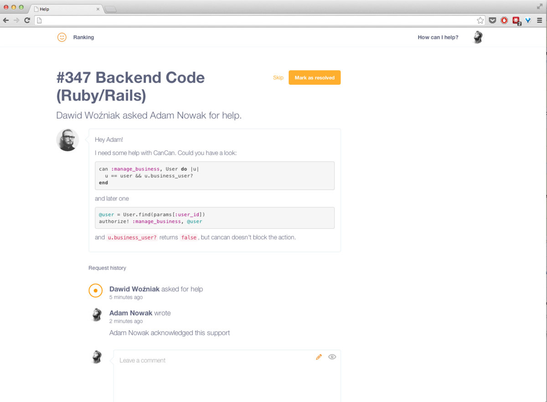Click the avatar beside the comment box
Image resolution: width=547 pixels, height=402 pixels.
click(x=96, y=357)
